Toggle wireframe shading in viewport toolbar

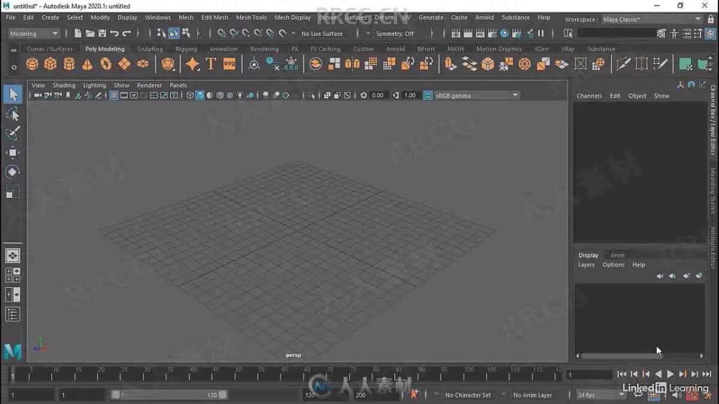click(x=190, y=95)
